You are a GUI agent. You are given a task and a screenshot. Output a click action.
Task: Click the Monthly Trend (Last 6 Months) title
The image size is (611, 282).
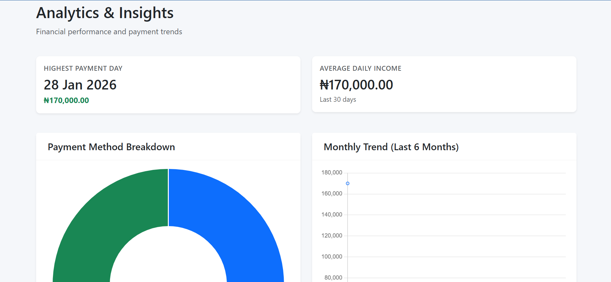(x=391, y=147)
